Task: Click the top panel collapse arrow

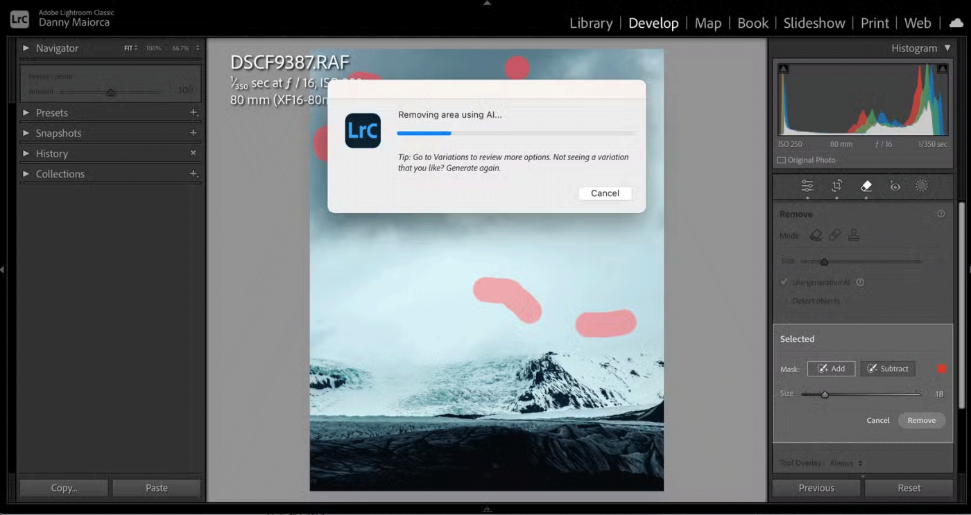Action: pos(487,3)
